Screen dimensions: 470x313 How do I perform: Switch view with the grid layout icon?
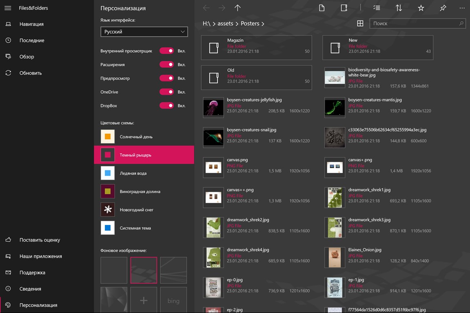pos(360,24)
